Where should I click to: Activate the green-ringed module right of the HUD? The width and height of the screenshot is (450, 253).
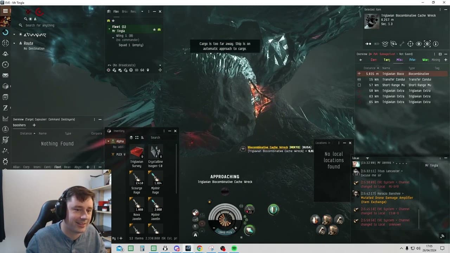coord(273,210)
